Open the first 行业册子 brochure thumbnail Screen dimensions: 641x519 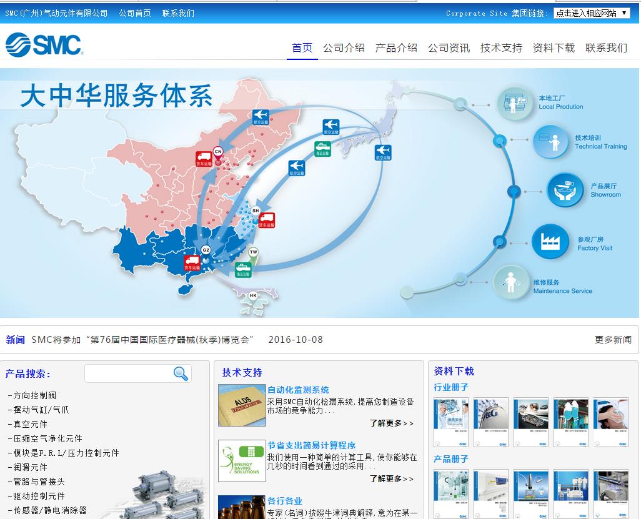click(451, 422)
